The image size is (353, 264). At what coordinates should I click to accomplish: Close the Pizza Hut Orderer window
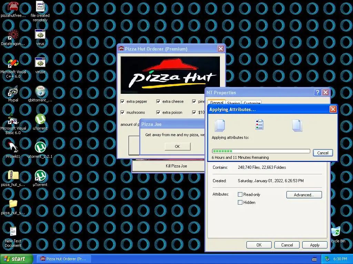221,49
